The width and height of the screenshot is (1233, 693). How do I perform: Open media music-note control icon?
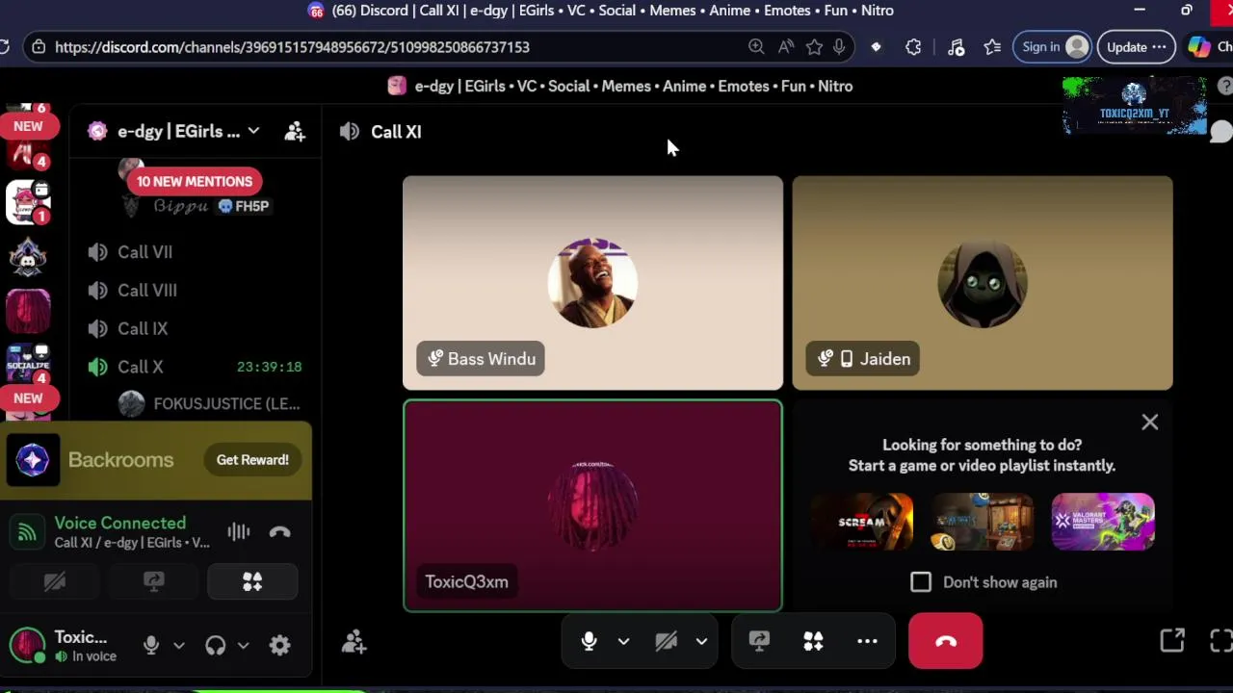click(956, 47)
